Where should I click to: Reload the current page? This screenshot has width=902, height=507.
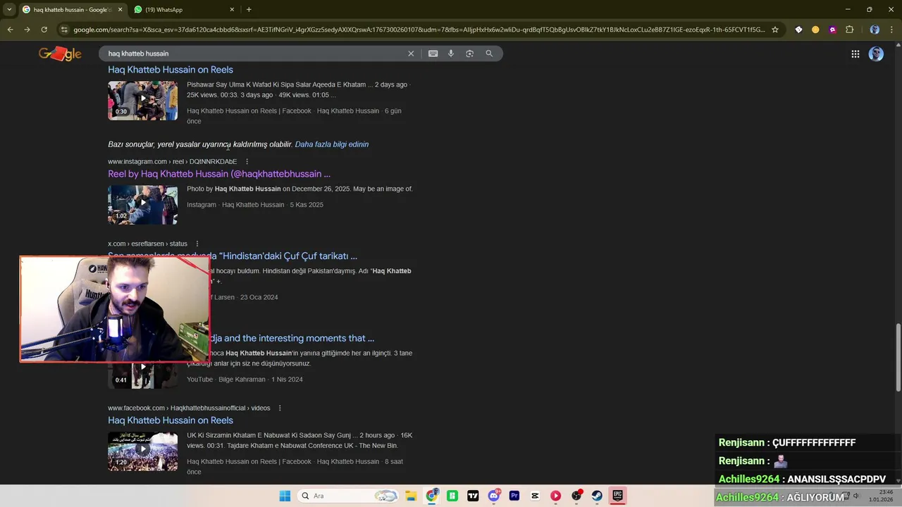pyautogui.click(x=44, y=30)
